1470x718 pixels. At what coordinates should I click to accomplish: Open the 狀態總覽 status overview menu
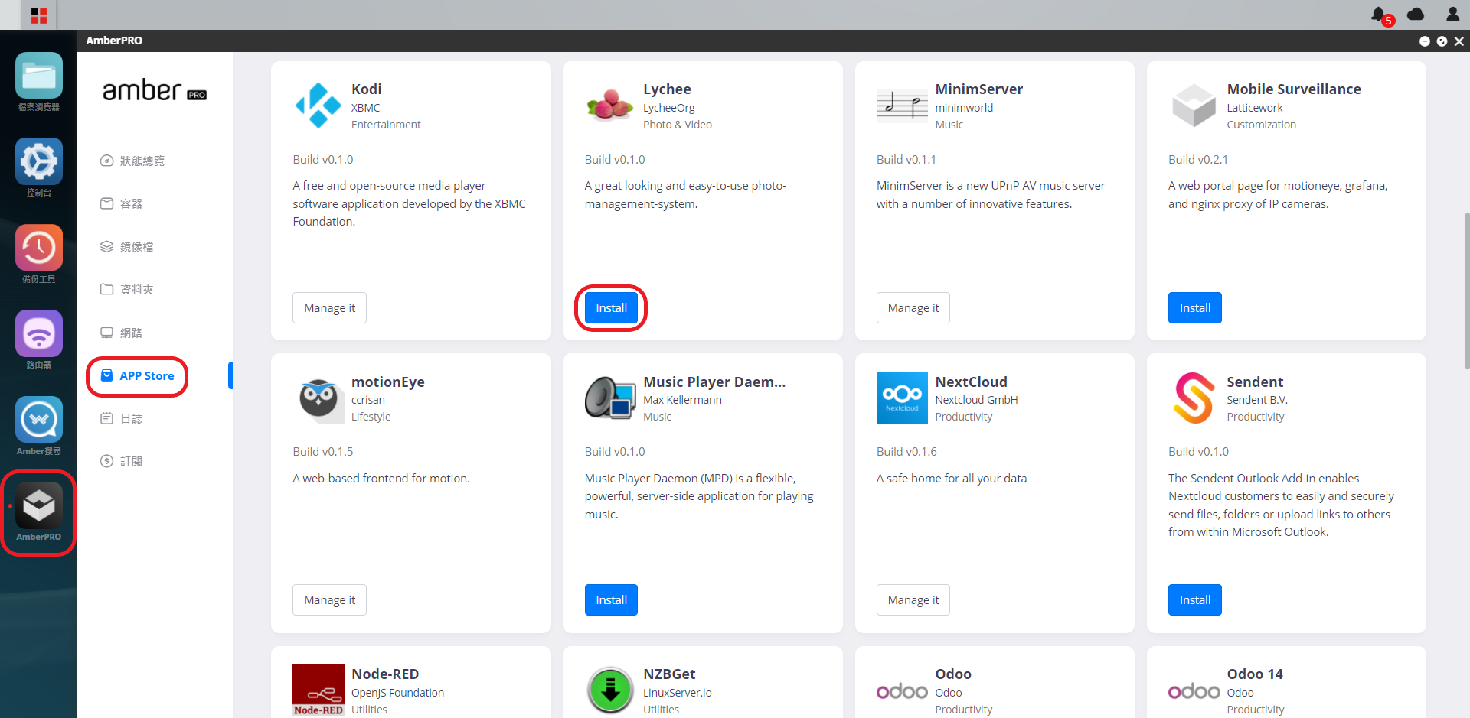[x=132, y=161]
